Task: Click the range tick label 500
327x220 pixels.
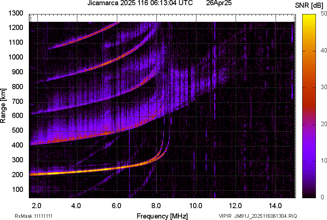Action: point(17,130)
